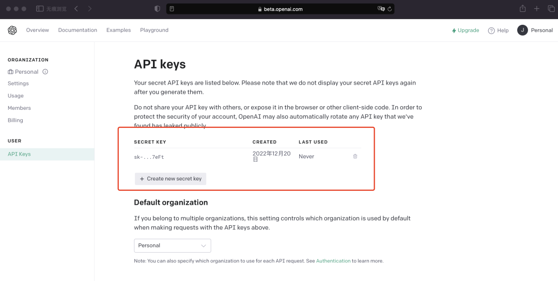Open the privacy shield icon in toolbar
The height and width of the screenshot is (281, 558).
click(157, 9)
